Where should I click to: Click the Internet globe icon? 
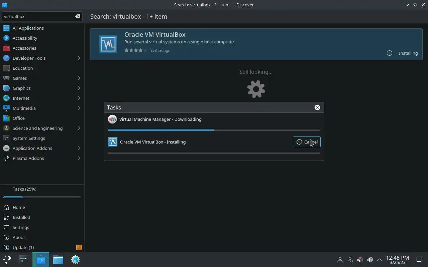tap(6, 98)
